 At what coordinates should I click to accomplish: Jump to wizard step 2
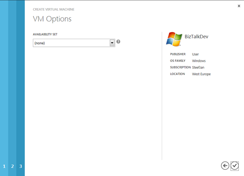pos(13,166)
